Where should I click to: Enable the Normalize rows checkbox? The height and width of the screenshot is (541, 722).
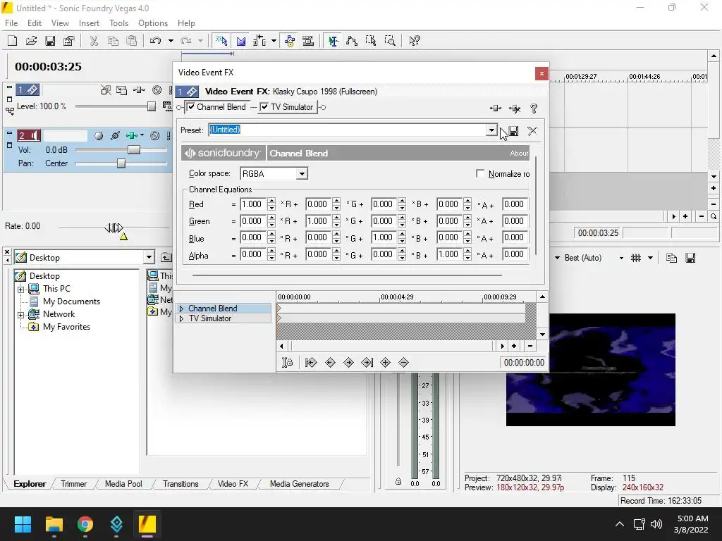coord(480,173)
